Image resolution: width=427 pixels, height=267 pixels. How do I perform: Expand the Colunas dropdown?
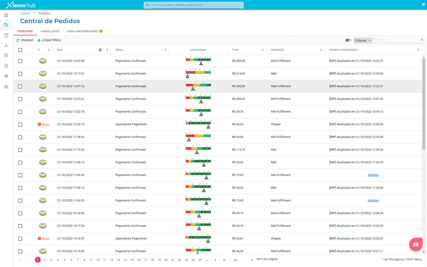363,41
